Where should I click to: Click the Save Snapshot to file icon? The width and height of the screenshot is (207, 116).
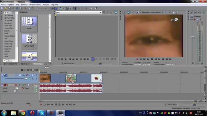point(177,12)
